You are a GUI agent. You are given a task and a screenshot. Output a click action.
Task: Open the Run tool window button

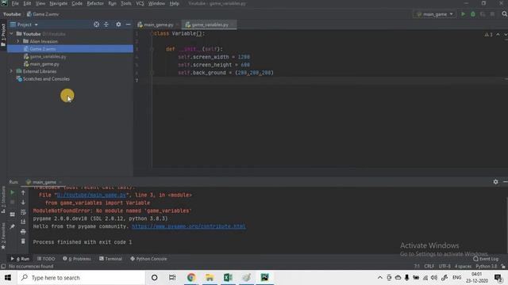pos(20,259)
